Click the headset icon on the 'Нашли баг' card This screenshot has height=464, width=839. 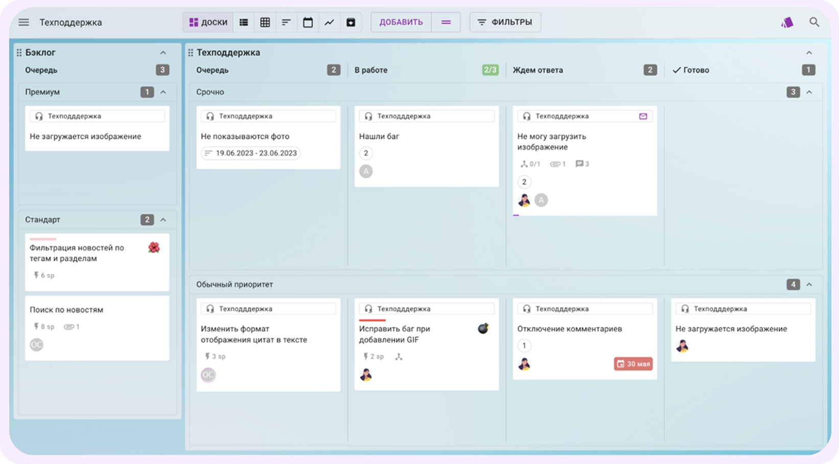pyautogui.click(x=368, y=116)
